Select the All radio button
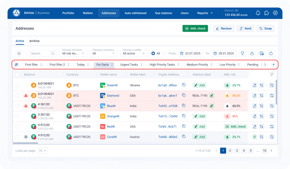The width and height of the screenshot is (290, 169). 153,53
